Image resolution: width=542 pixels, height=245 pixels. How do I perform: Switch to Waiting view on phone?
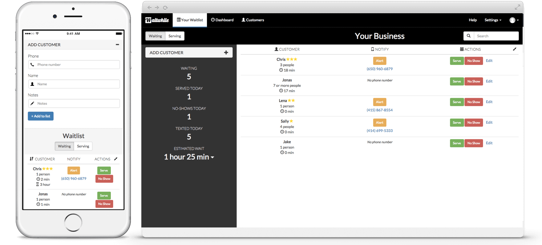(64, 146)
